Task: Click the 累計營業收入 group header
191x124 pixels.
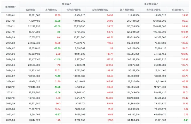Action: pyautogui.click(x=151, y=4)
